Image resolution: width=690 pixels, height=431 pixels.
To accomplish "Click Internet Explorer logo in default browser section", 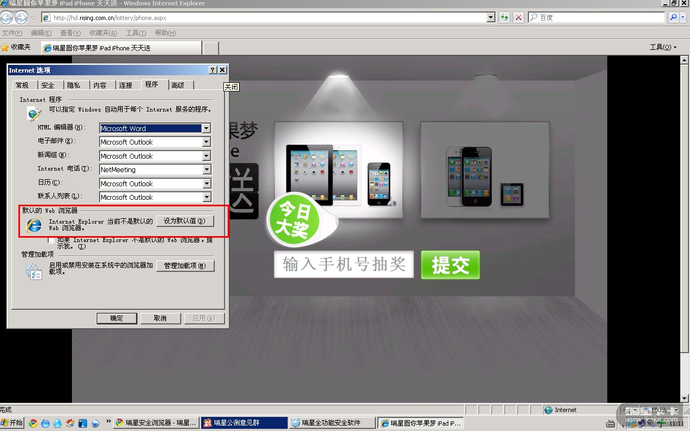I will pyautogui.click(x=34, y=224).
